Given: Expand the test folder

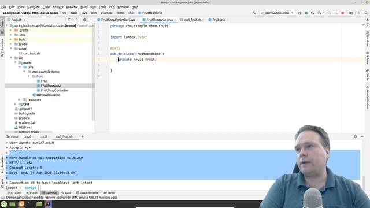Looking at the screenshot, I should tap(16, 104).
